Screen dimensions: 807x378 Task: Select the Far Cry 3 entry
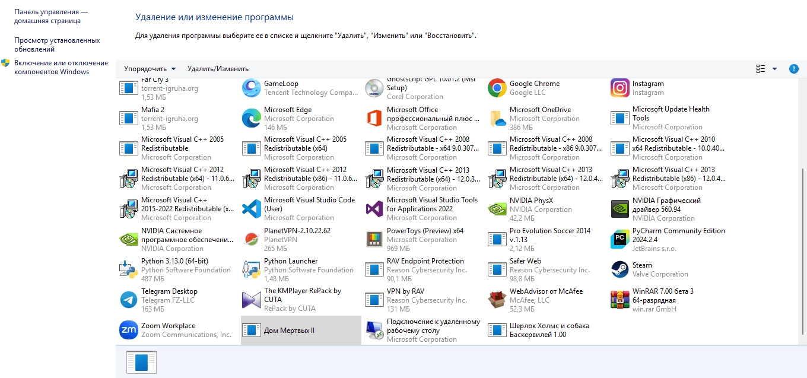(178, 88)
